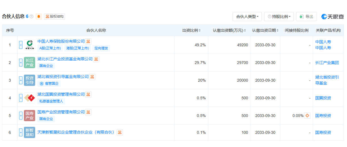Click the 定向增发 tag
This screenshot has height=147, width=347.
pyautogui.click(x=101, y=48)
